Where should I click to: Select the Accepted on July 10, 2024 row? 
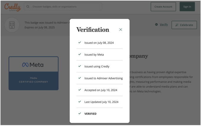[99, 90]
